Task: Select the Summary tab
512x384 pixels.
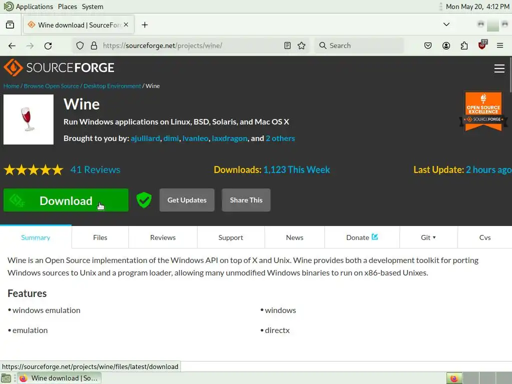Action: point(35,237)
